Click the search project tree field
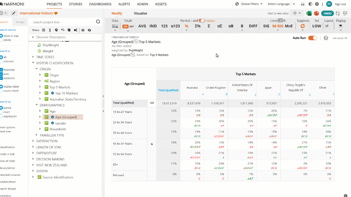This screenshot has width=351, height=197. [63, 22]
